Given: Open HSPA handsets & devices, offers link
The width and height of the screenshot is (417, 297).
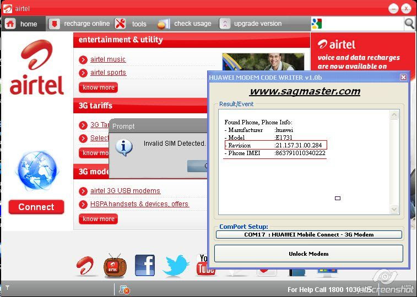Looking at the screenshot, I should pos(139,204).
